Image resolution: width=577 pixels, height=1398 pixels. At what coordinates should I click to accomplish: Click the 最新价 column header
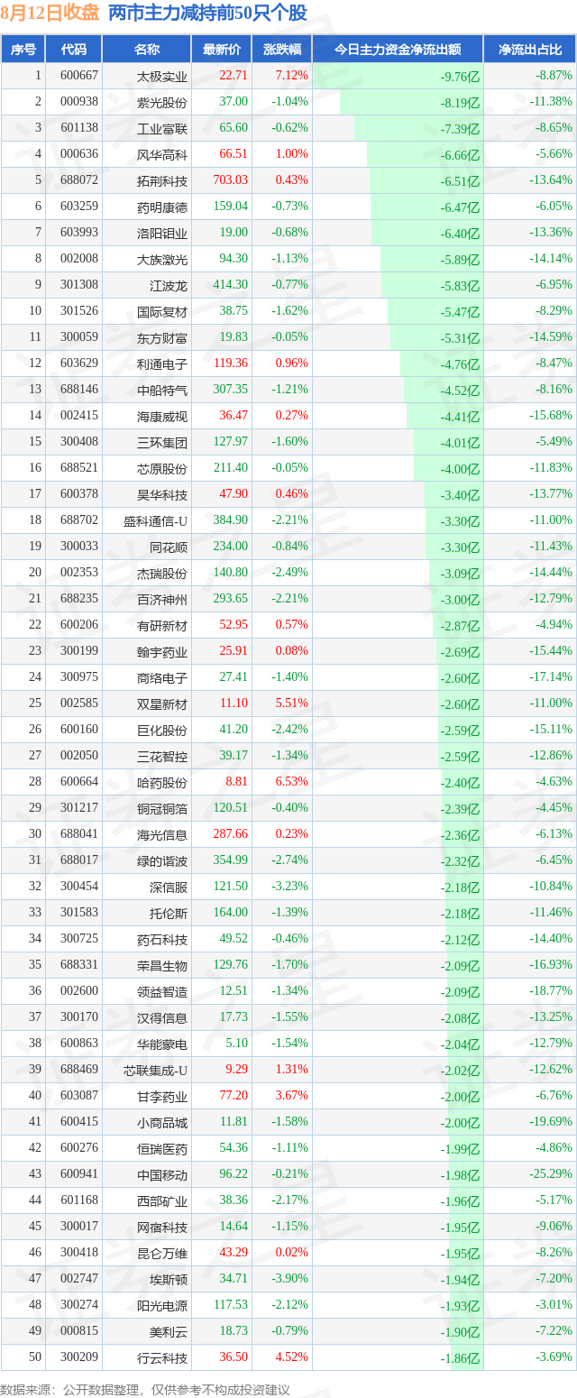point(221,50)
